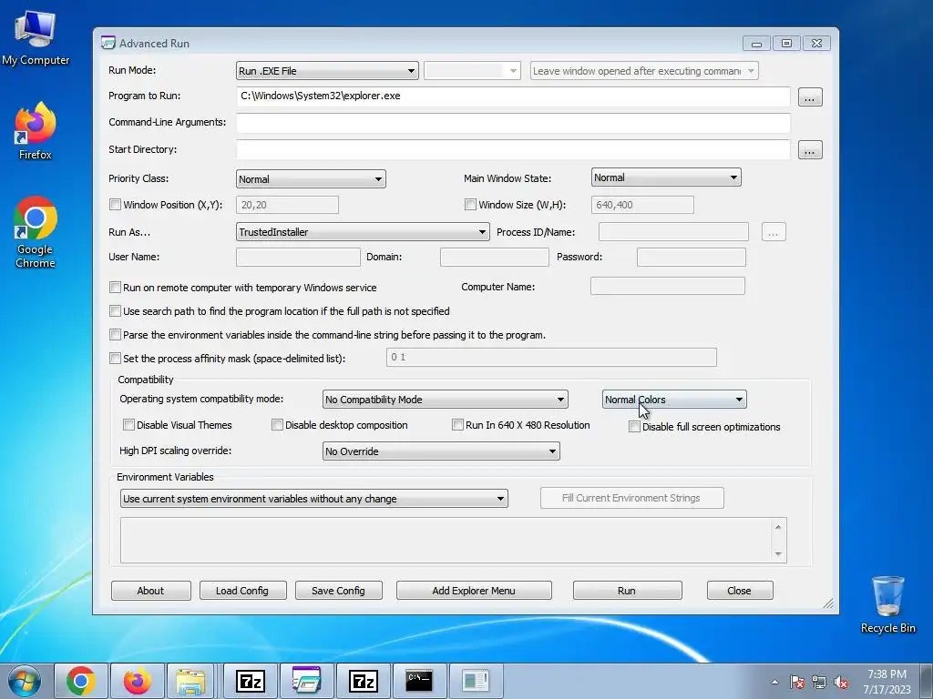Open the Google Chrome desktop shortcut
This screenshot has height=699, width=933.
(36, 232)
